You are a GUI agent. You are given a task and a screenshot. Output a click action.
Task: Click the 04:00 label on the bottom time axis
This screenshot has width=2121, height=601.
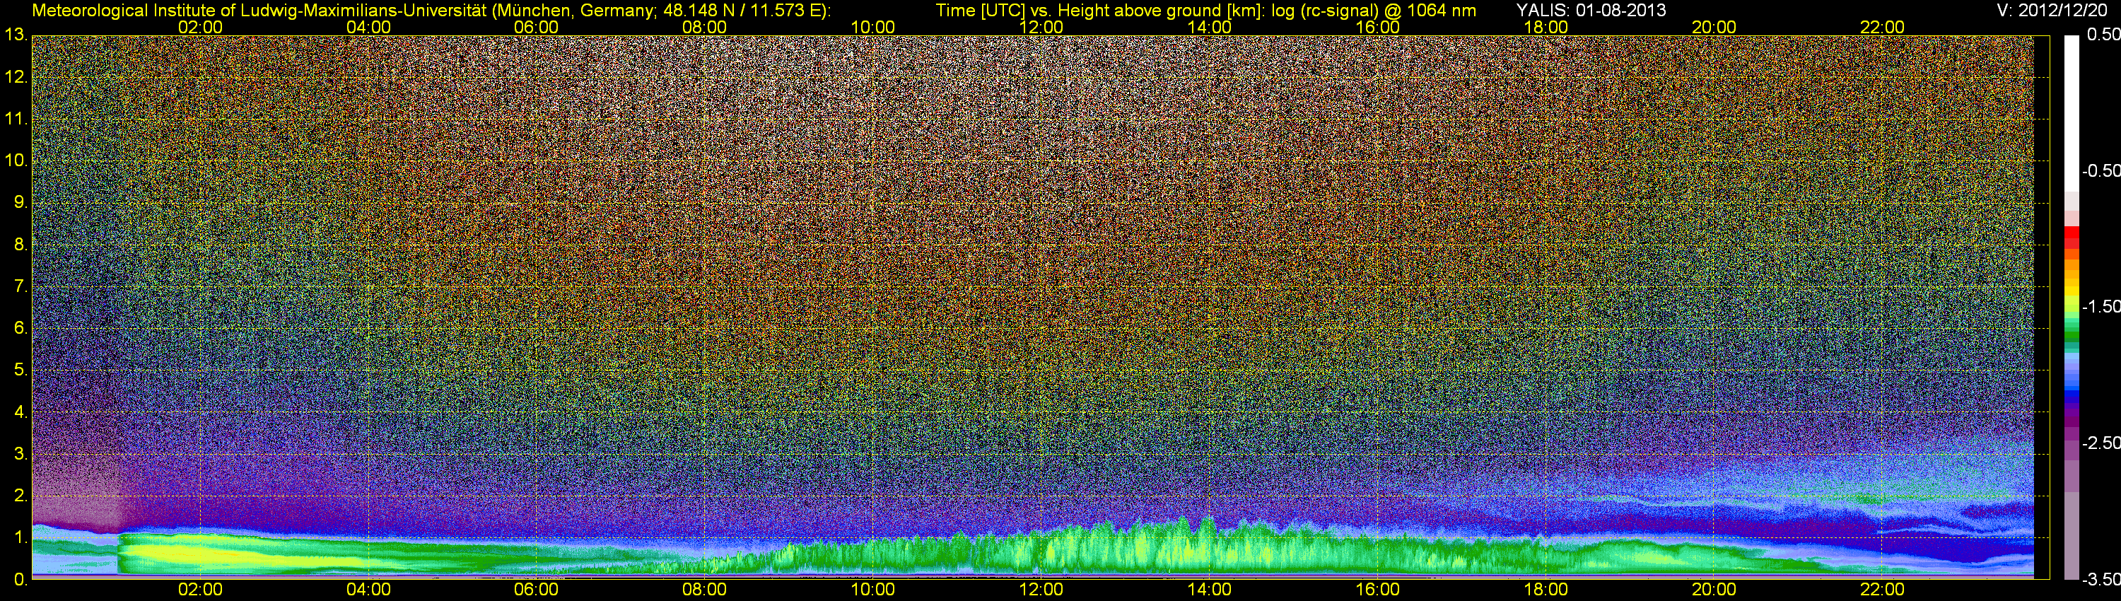click(x=368, y=590)
